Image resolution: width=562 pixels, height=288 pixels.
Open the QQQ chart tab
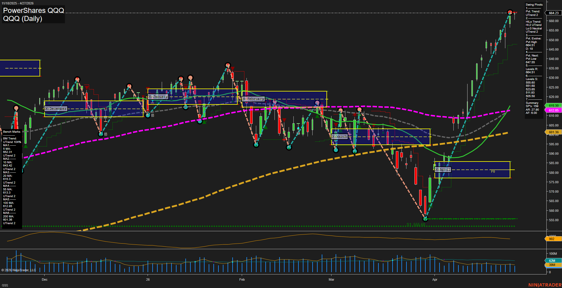(5, 285)
